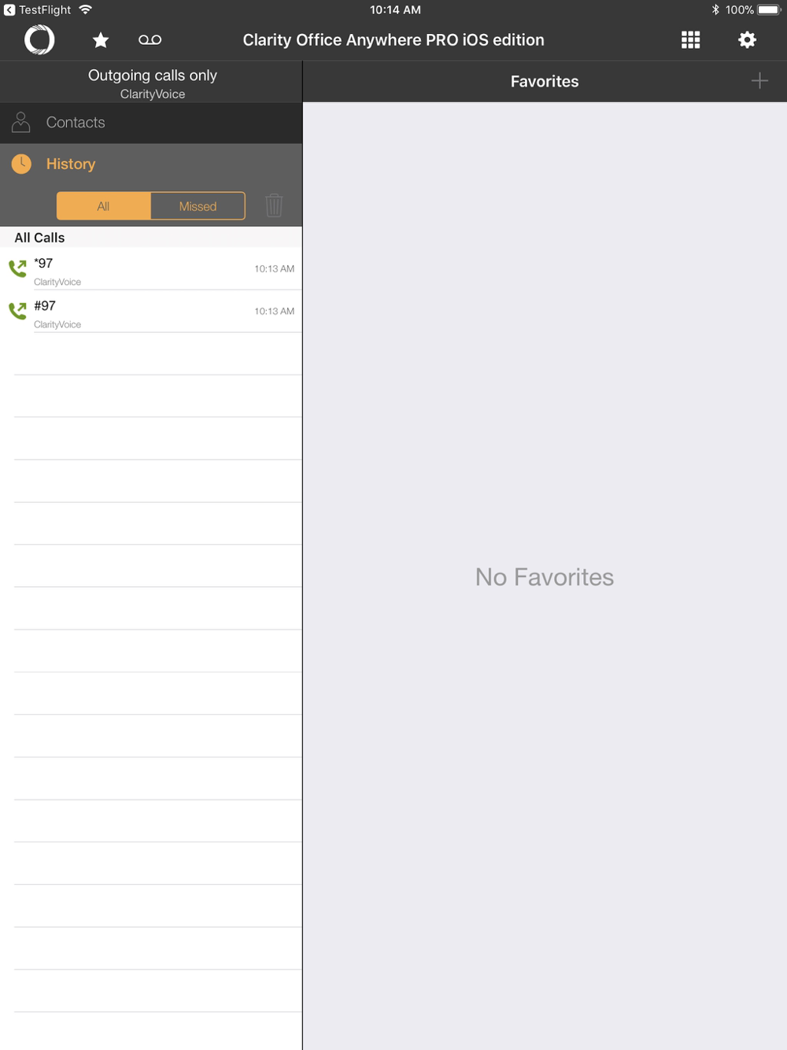Screen dimensions: 787x1050
Task: Select the *97 call entry
Action: click(x=151, y=269)
